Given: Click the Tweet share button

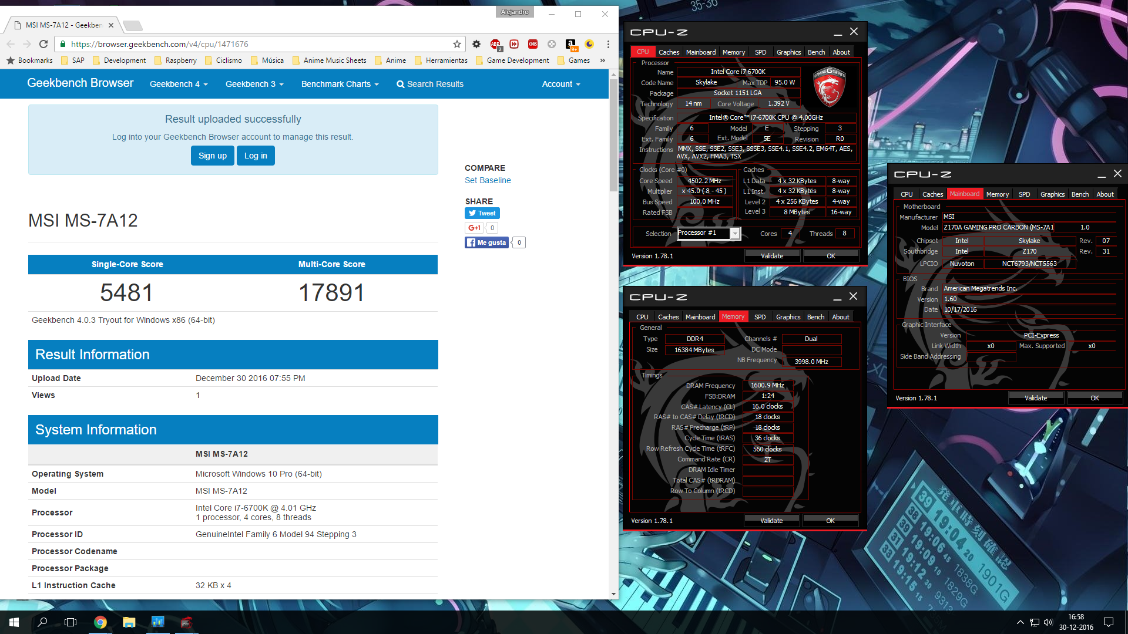Looking at the screenshot, I should (482, 213).
